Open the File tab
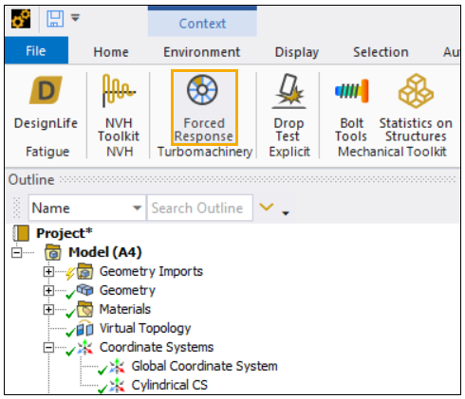The image size is (465, 399). (36, 51)
